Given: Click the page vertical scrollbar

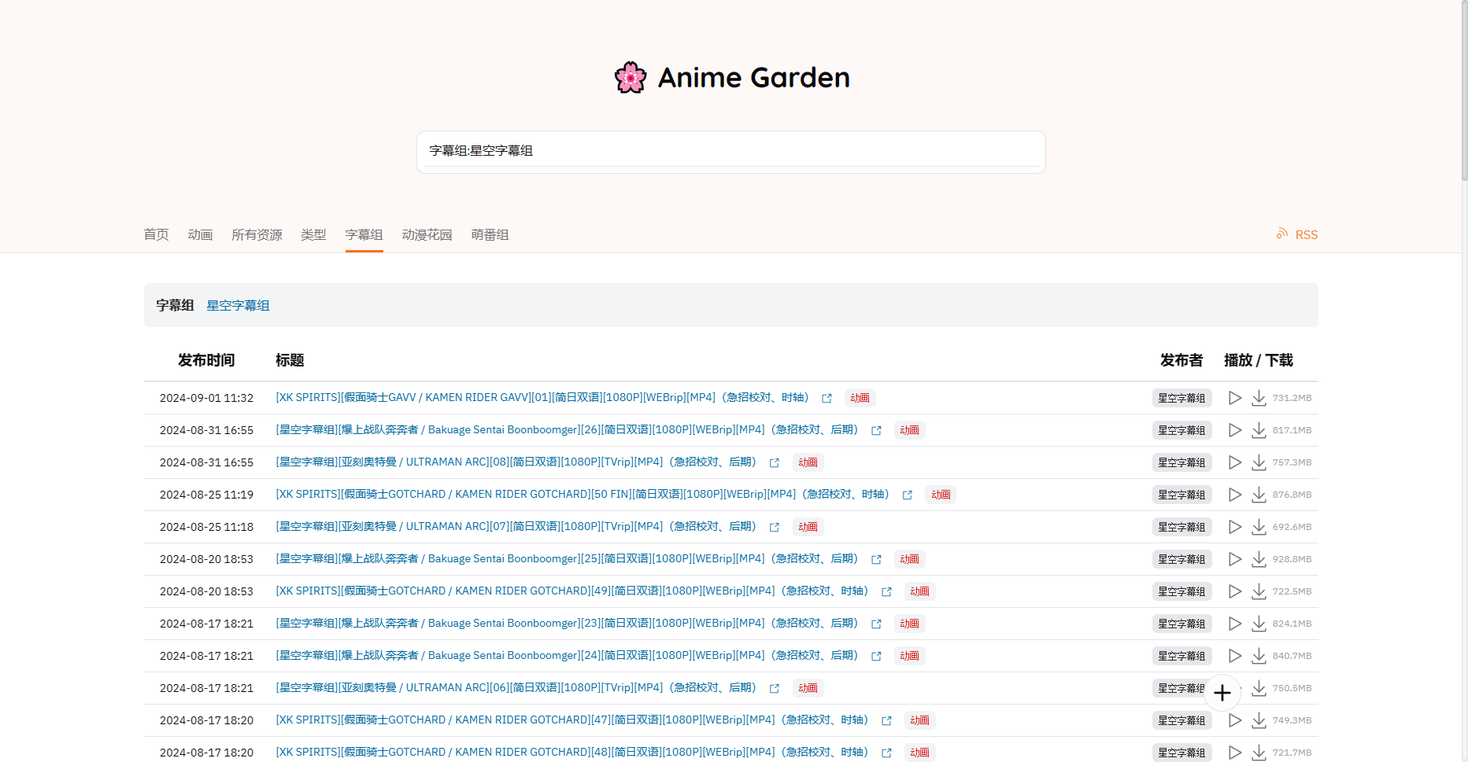Looking at the screenshot, I should pyautogui.click(x=1464, y=90).
